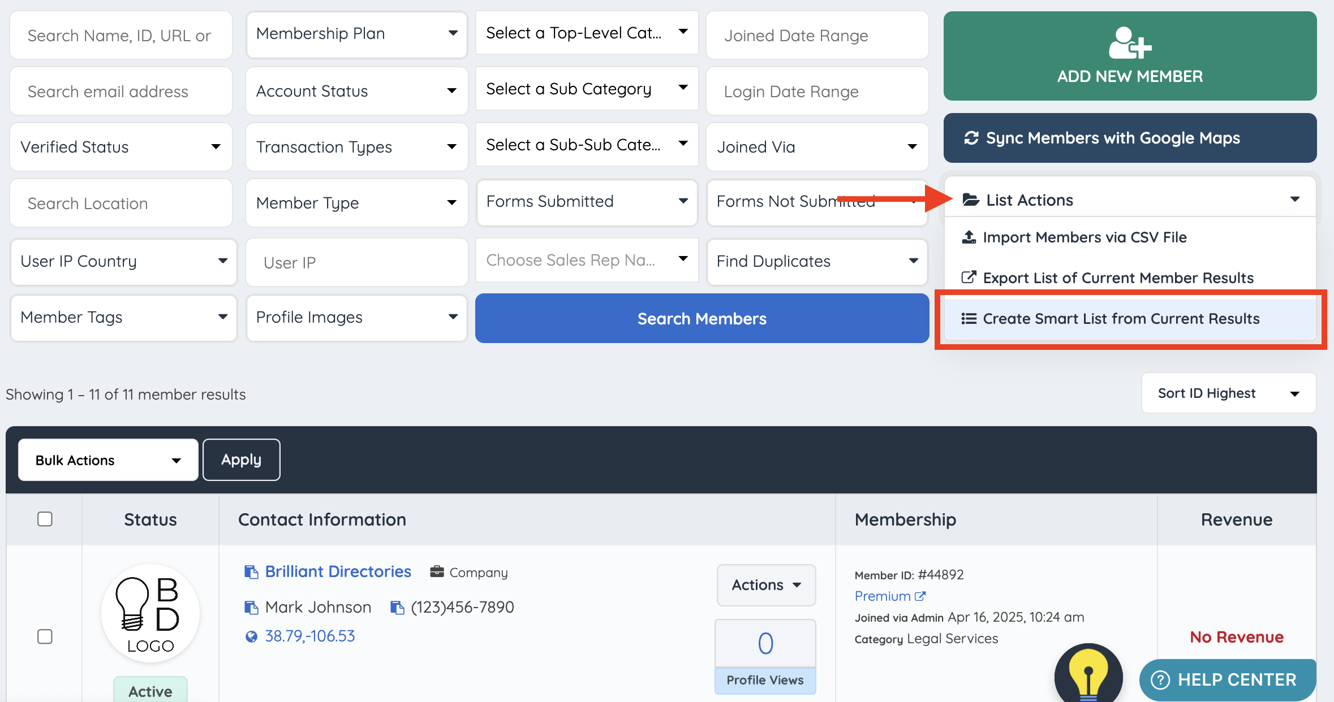Expand the Bulk Actions dropdown
The width and height of the screenshot is (1334, 702).
pyautogui.click(x=108, y=460)
